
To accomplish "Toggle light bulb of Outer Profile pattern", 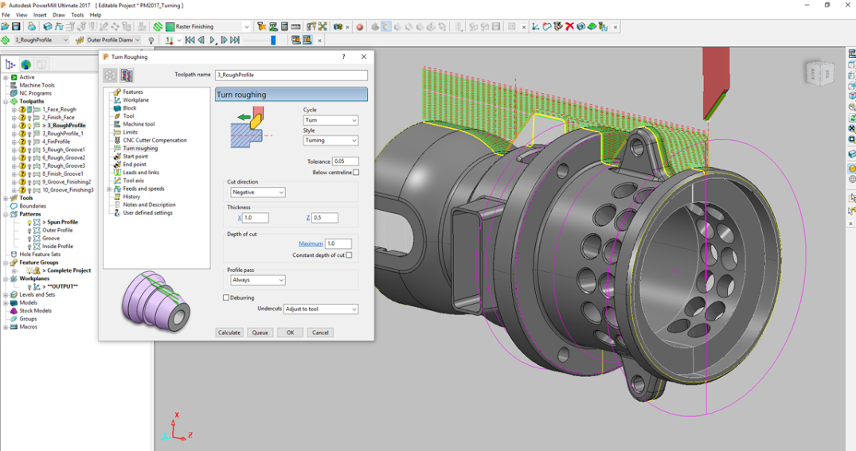I will (x=29, y=231).
